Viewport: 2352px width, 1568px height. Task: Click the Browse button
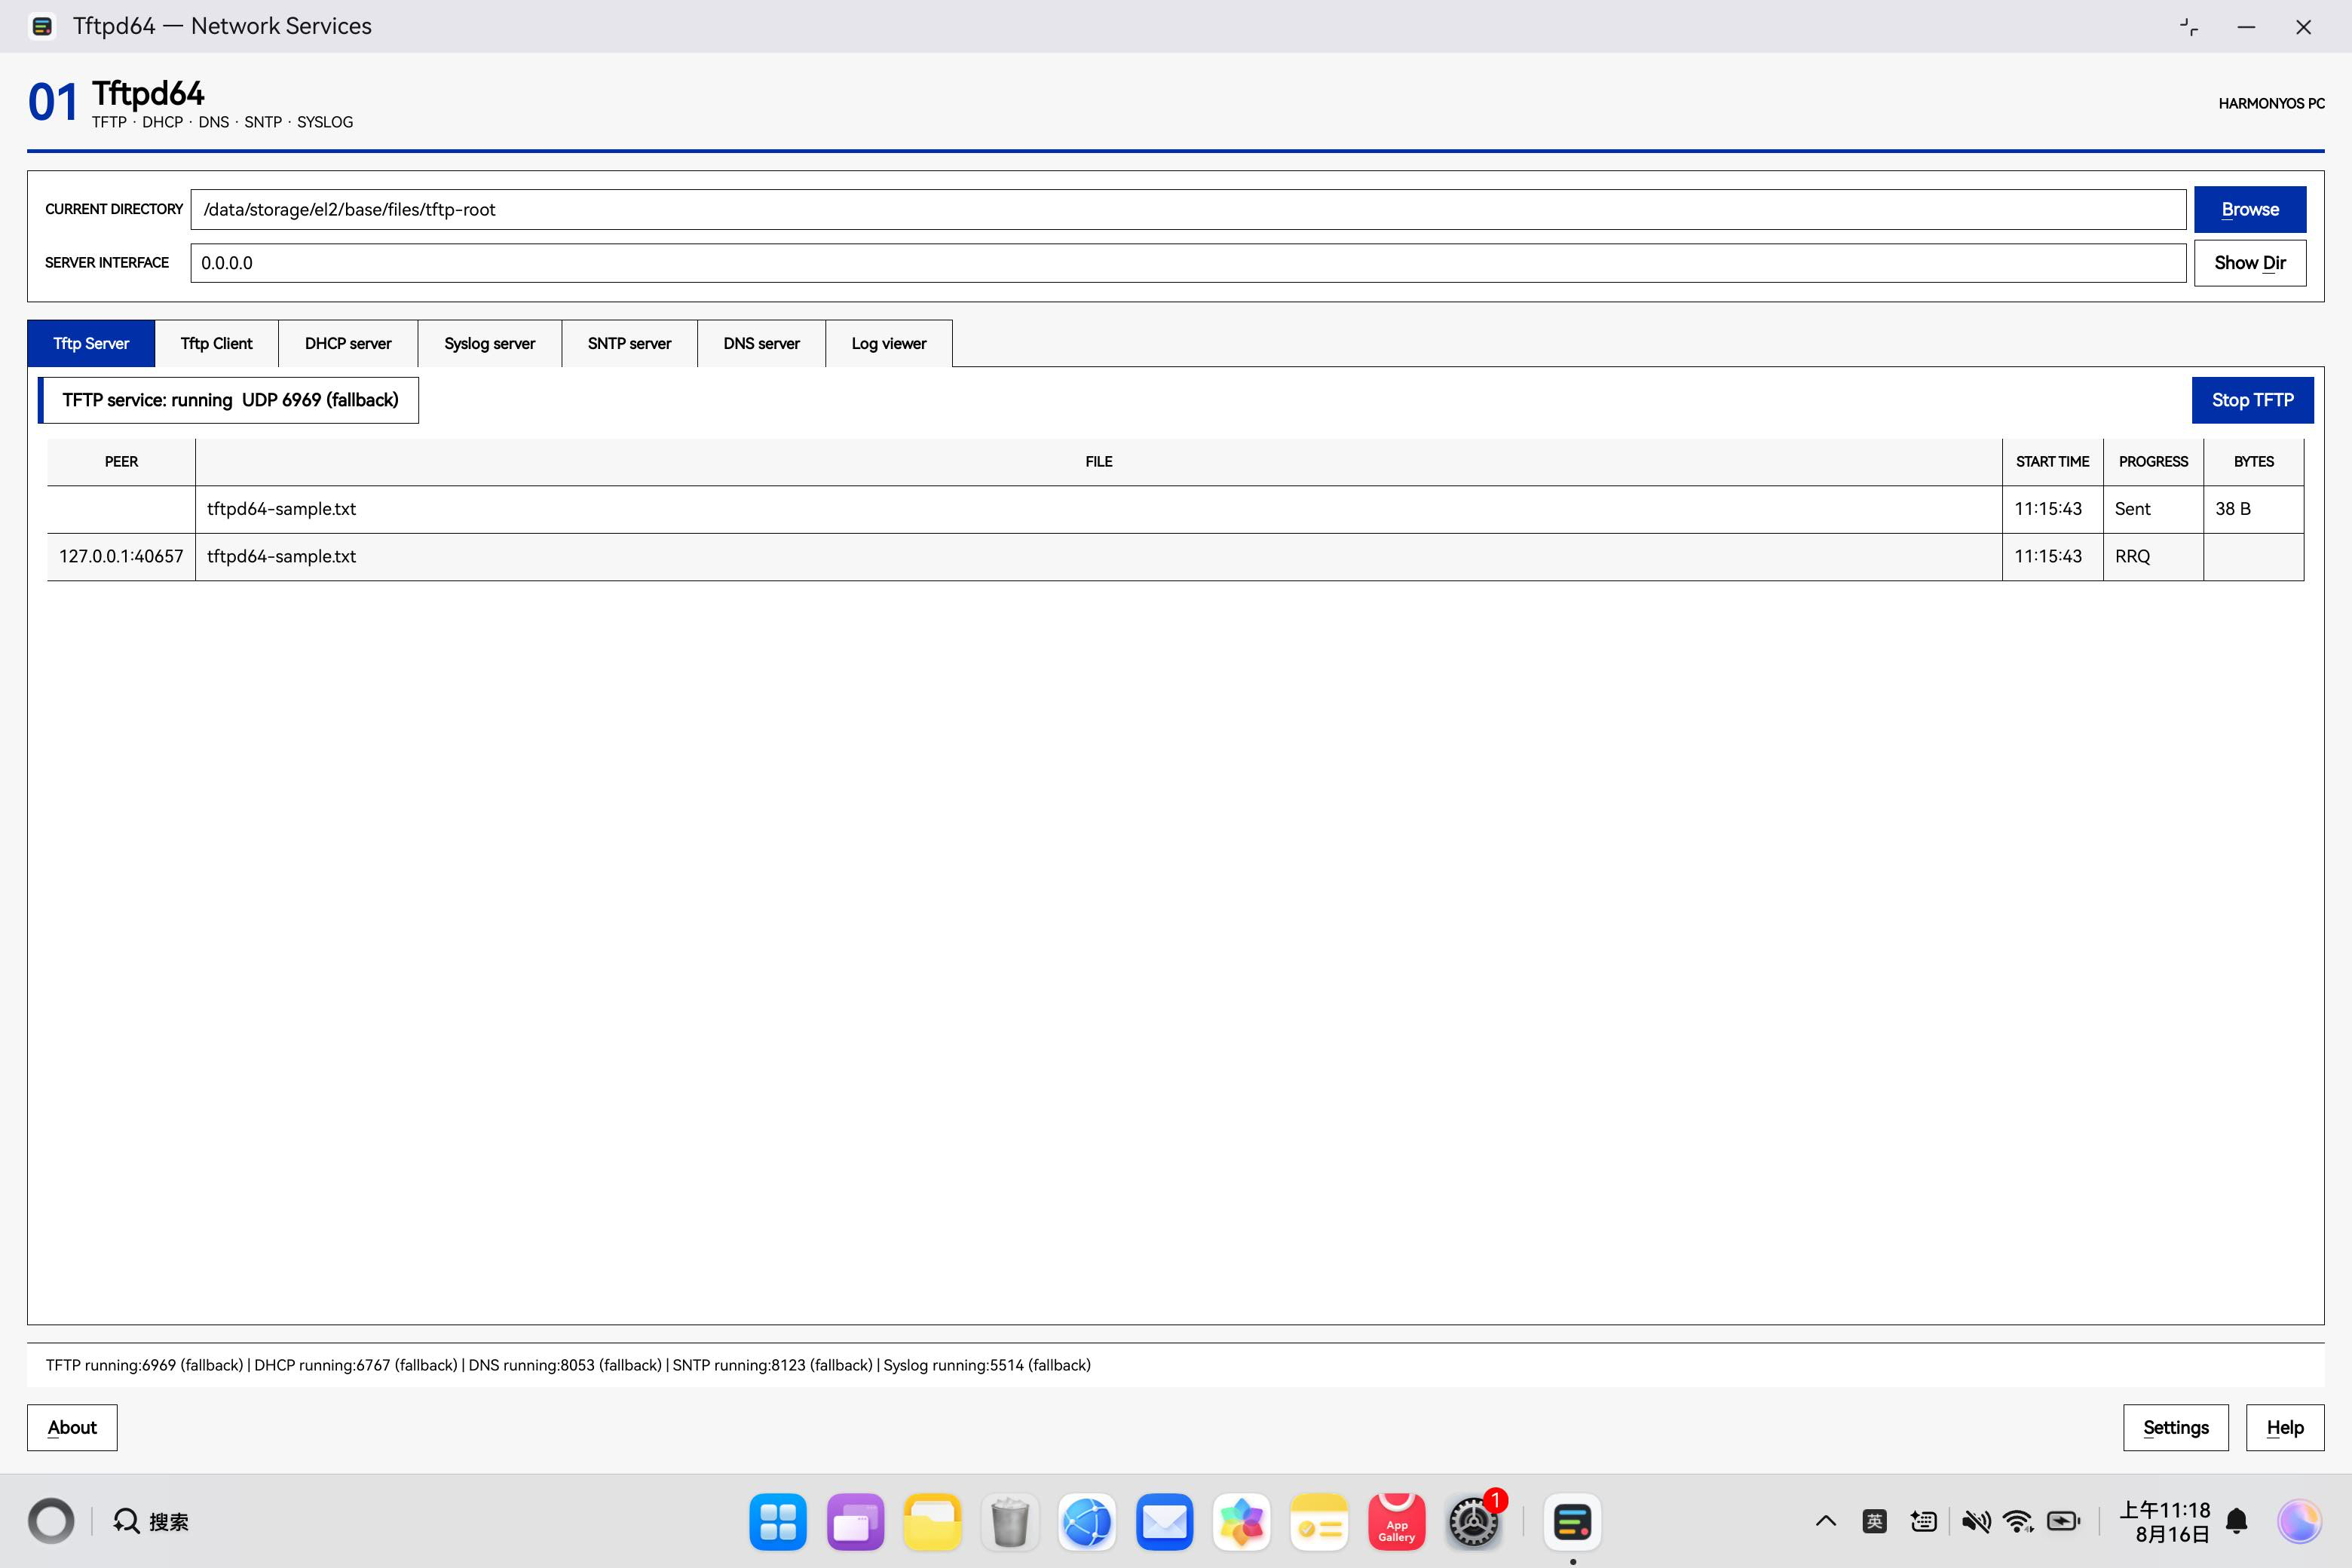pyautogui.click(x=2250, y=209)
